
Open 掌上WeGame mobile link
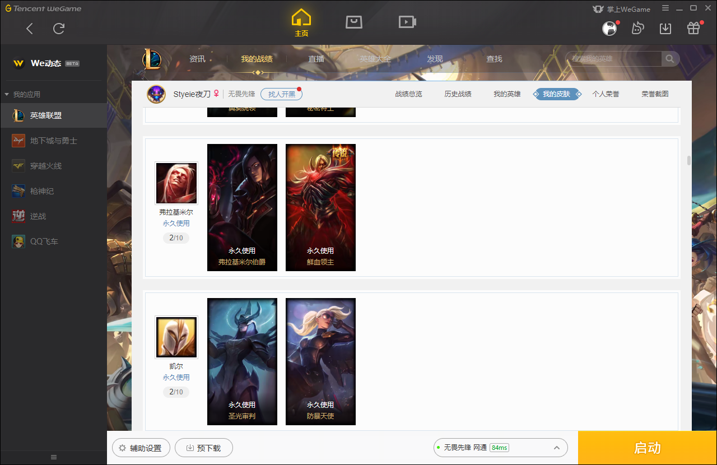(622, 9)
